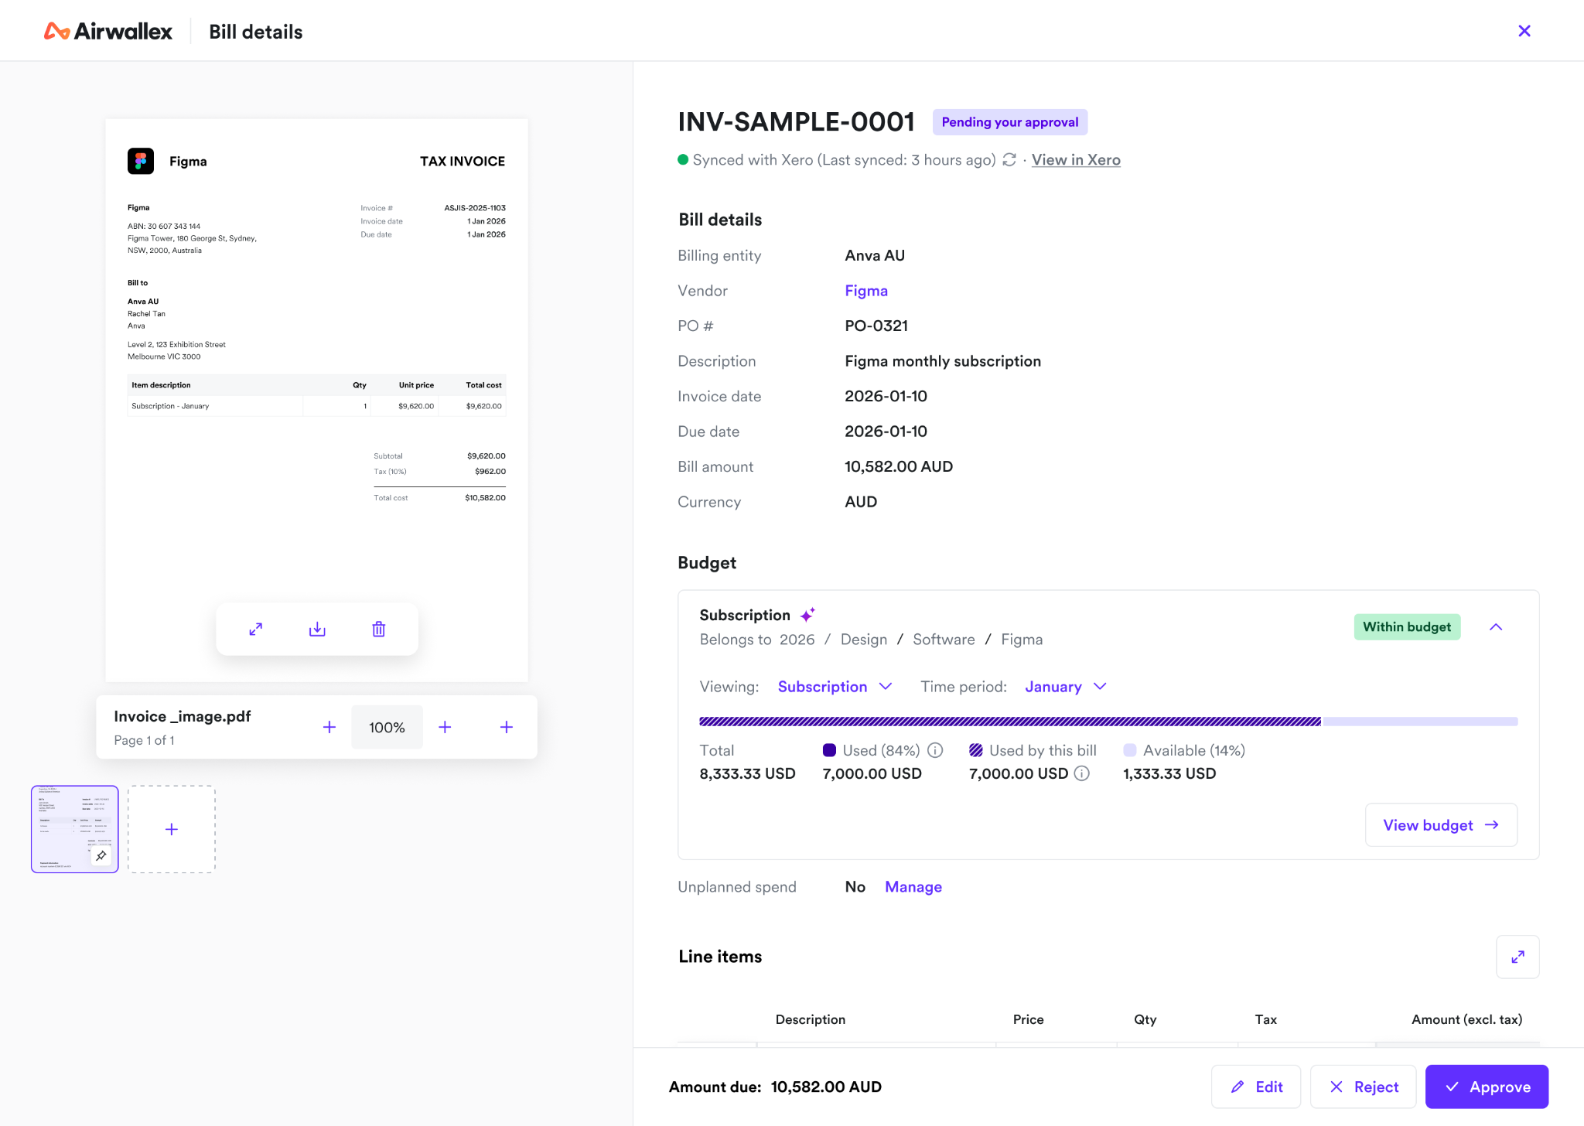Click the Description column header
Screen dimensions: 1584x1126
click(x=811, y=1019)
